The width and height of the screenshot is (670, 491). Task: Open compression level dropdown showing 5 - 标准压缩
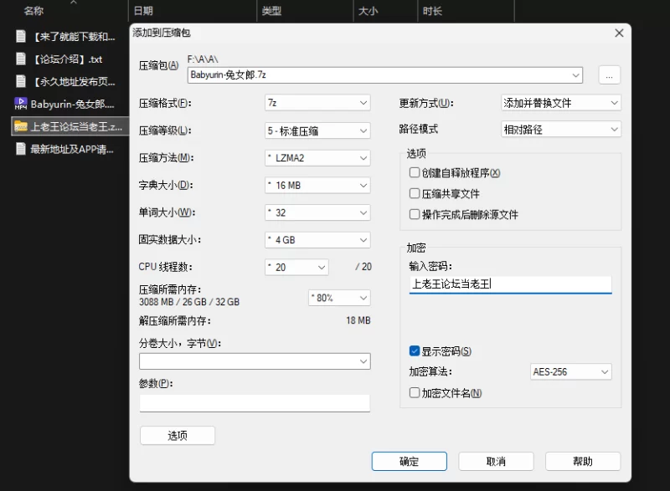coord(317,130)
